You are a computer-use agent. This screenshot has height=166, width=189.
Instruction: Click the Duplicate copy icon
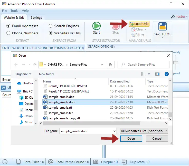124,162
